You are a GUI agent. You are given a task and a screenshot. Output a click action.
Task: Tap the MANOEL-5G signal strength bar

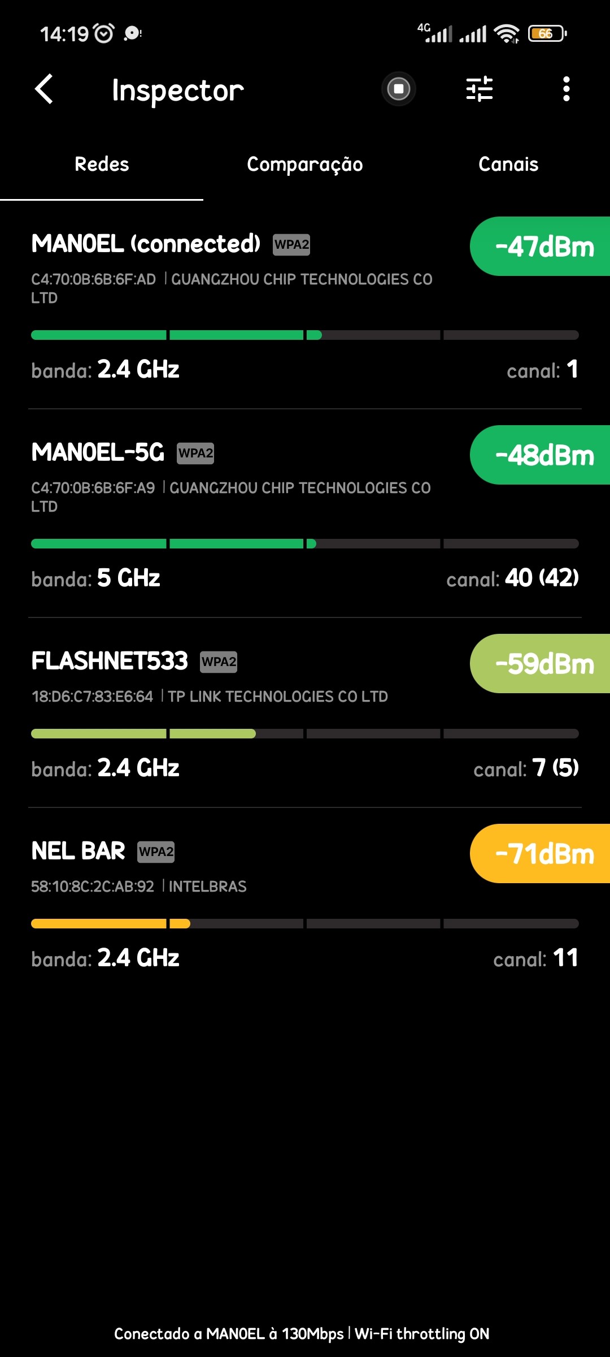(x=305, y=544)
